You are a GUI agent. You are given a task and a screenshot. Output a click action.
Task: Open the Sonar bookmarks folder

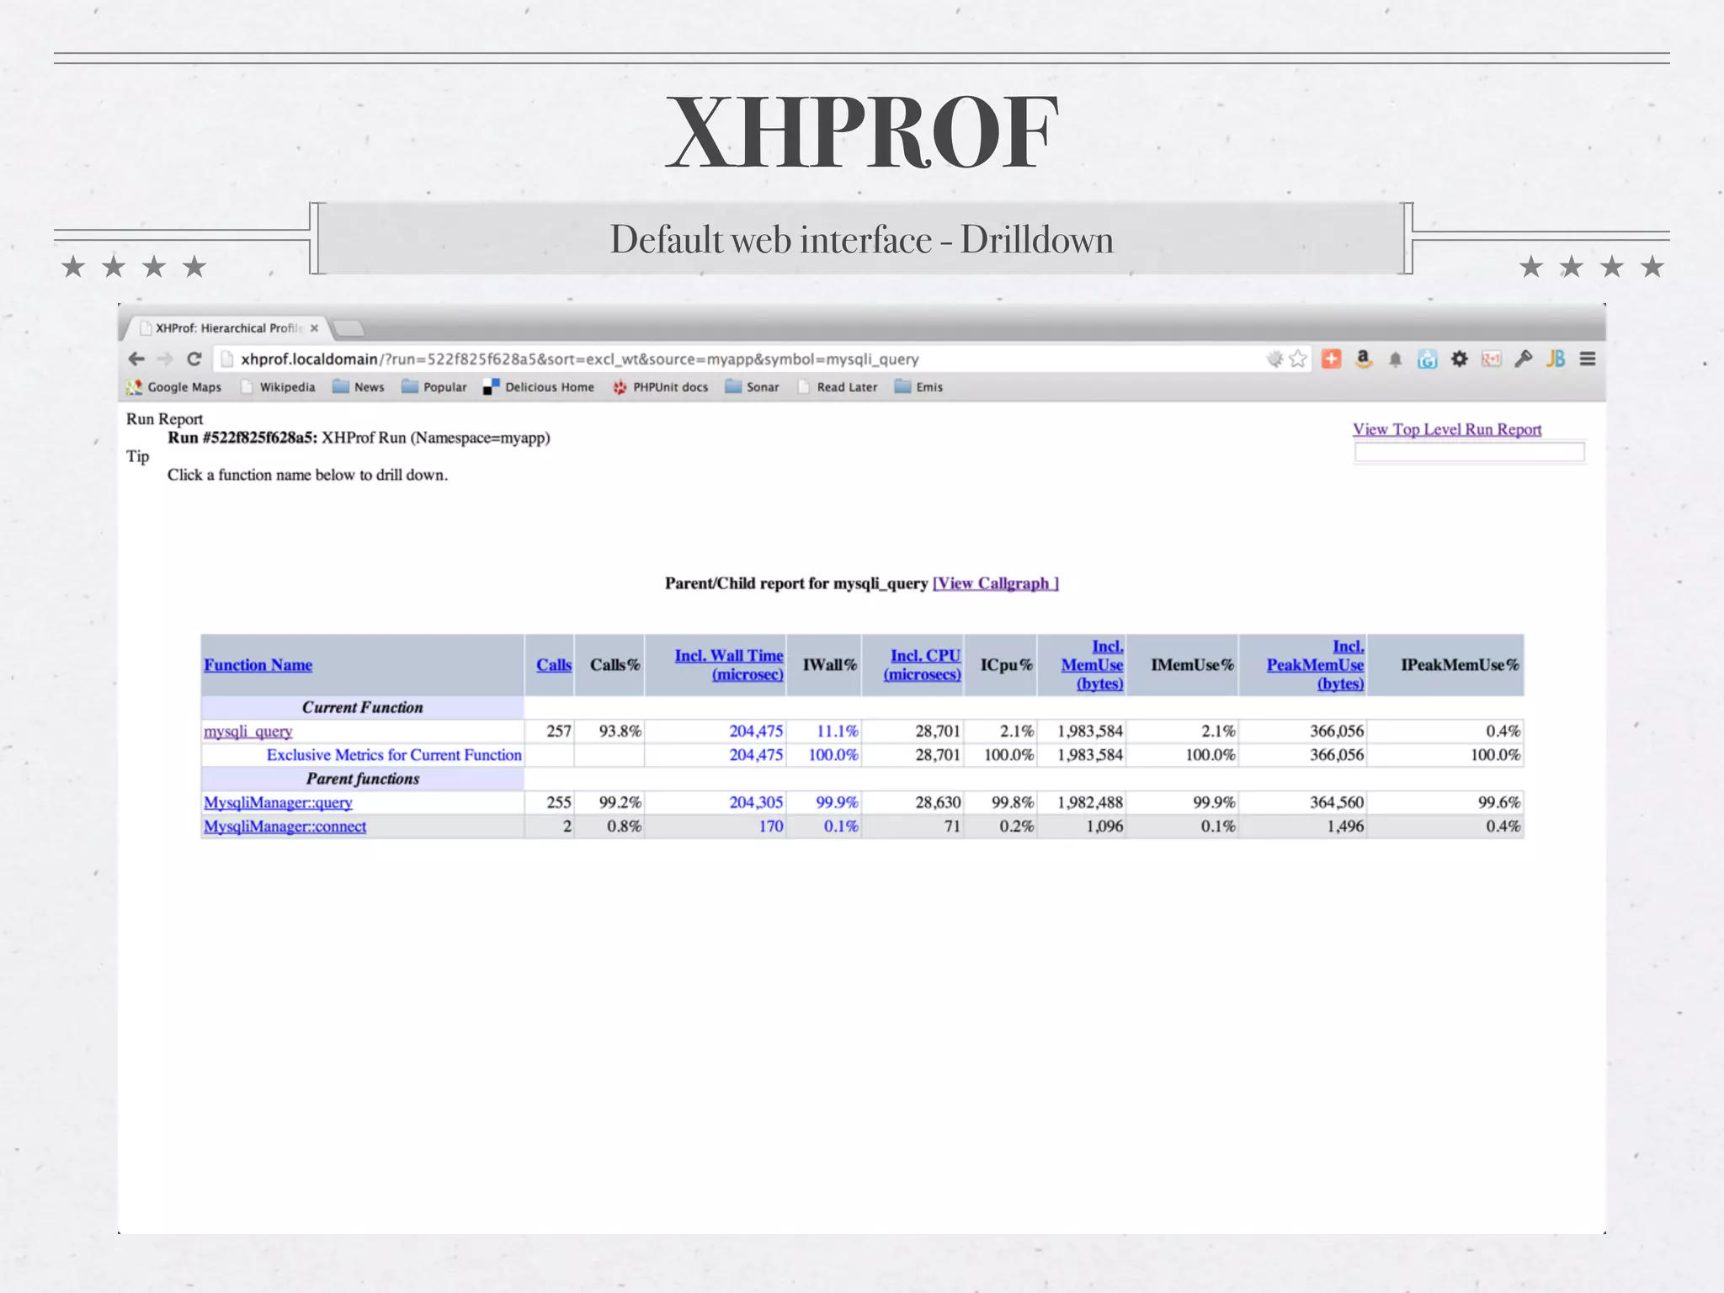click(753, 387)
